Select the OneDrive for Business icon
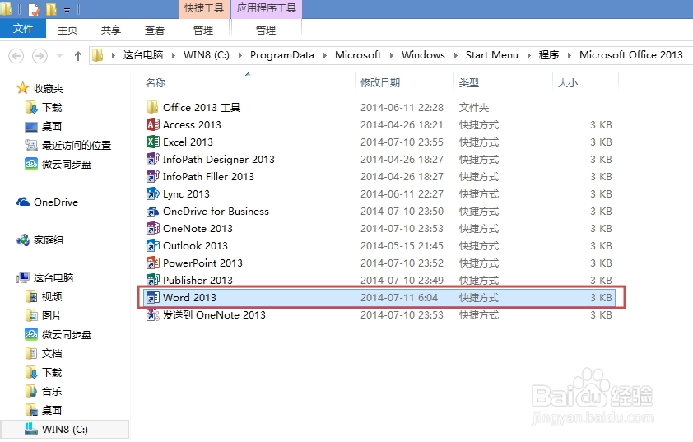693x442 pixels. (x=152, y=211)
